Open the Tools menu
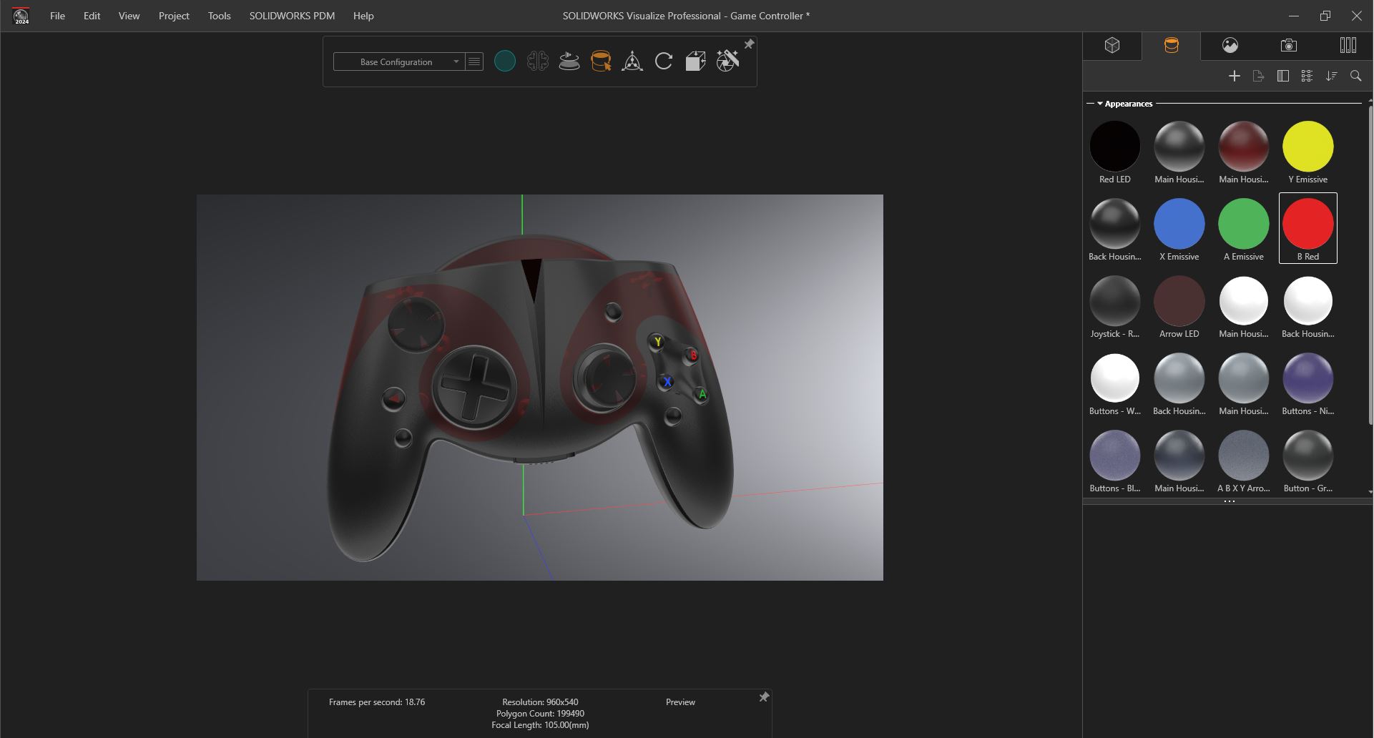Viewport: 1374px width, 738px height. (219, 16)
